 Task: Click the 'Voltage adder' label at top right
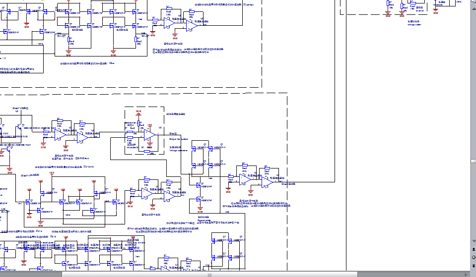click(414, 25)
